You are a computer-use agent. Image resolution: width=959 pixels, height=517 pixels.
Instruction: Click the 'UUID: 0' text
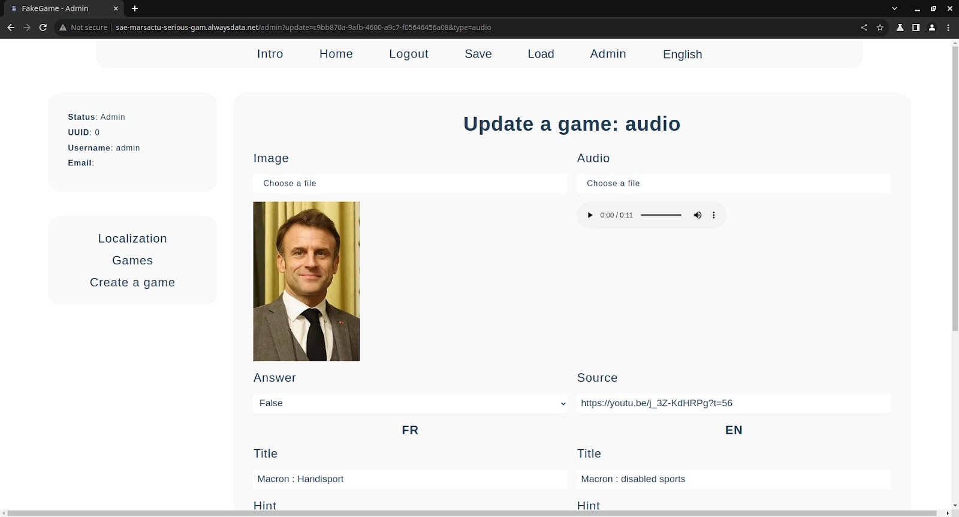84,132
